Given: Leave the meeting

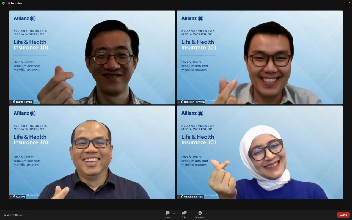Looking at the screenshot, I should point(343,215).
